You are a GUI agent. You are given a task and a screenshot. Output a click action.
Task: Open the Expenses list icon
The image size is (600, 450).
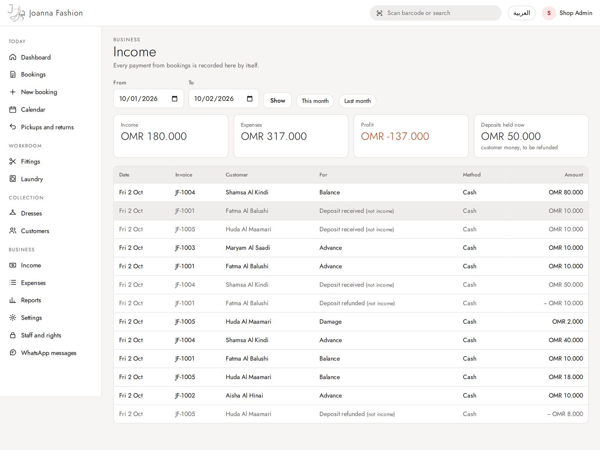click(x=13, y=283)
